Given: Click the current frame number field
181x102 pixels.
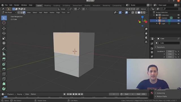Looking at the screenshot, I should pyautogui.click(x=114, y=94).
